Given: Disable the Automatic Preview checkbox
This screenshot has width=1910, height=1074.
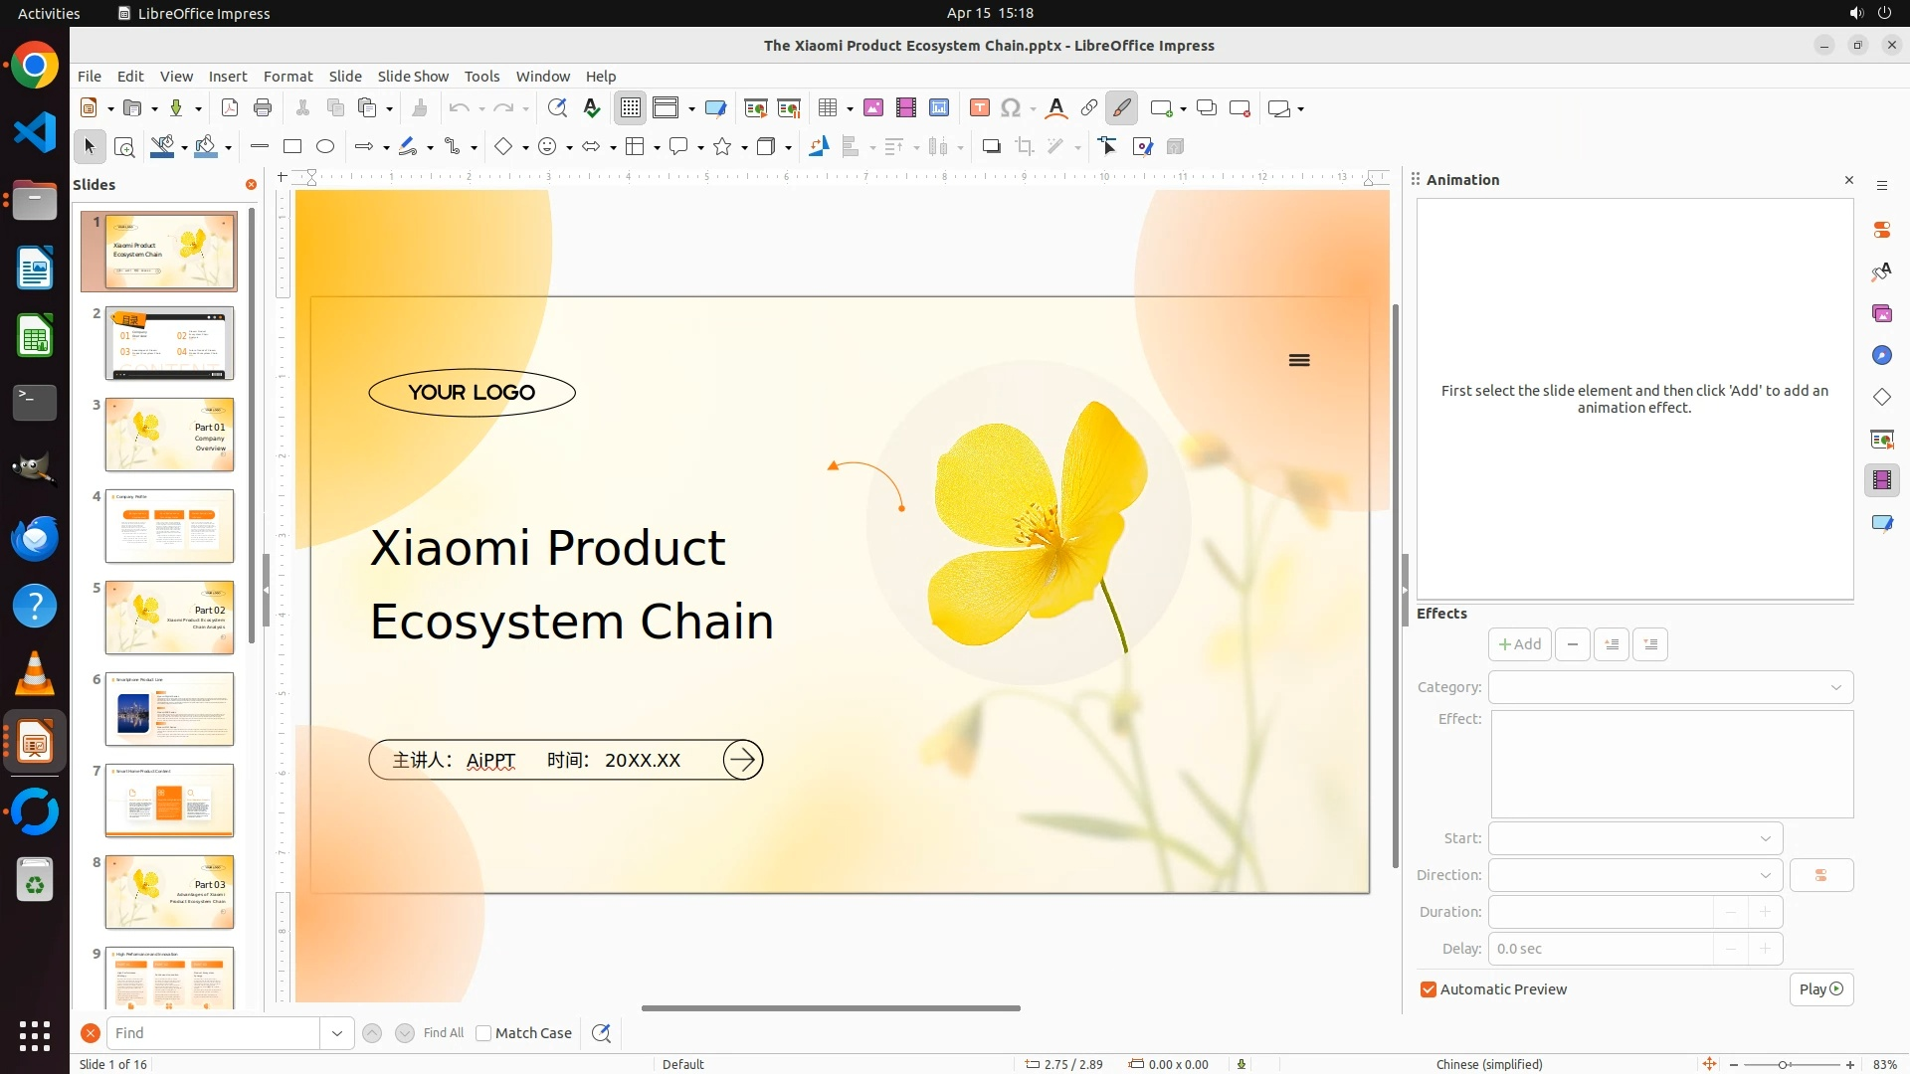Looking at the screenshot, I should (1429, 989).
